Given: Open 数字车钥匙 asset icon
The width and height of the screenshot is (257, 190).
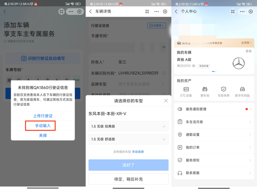Looking at the screenshot, I should pyautogui.click(x=242, y=89).
